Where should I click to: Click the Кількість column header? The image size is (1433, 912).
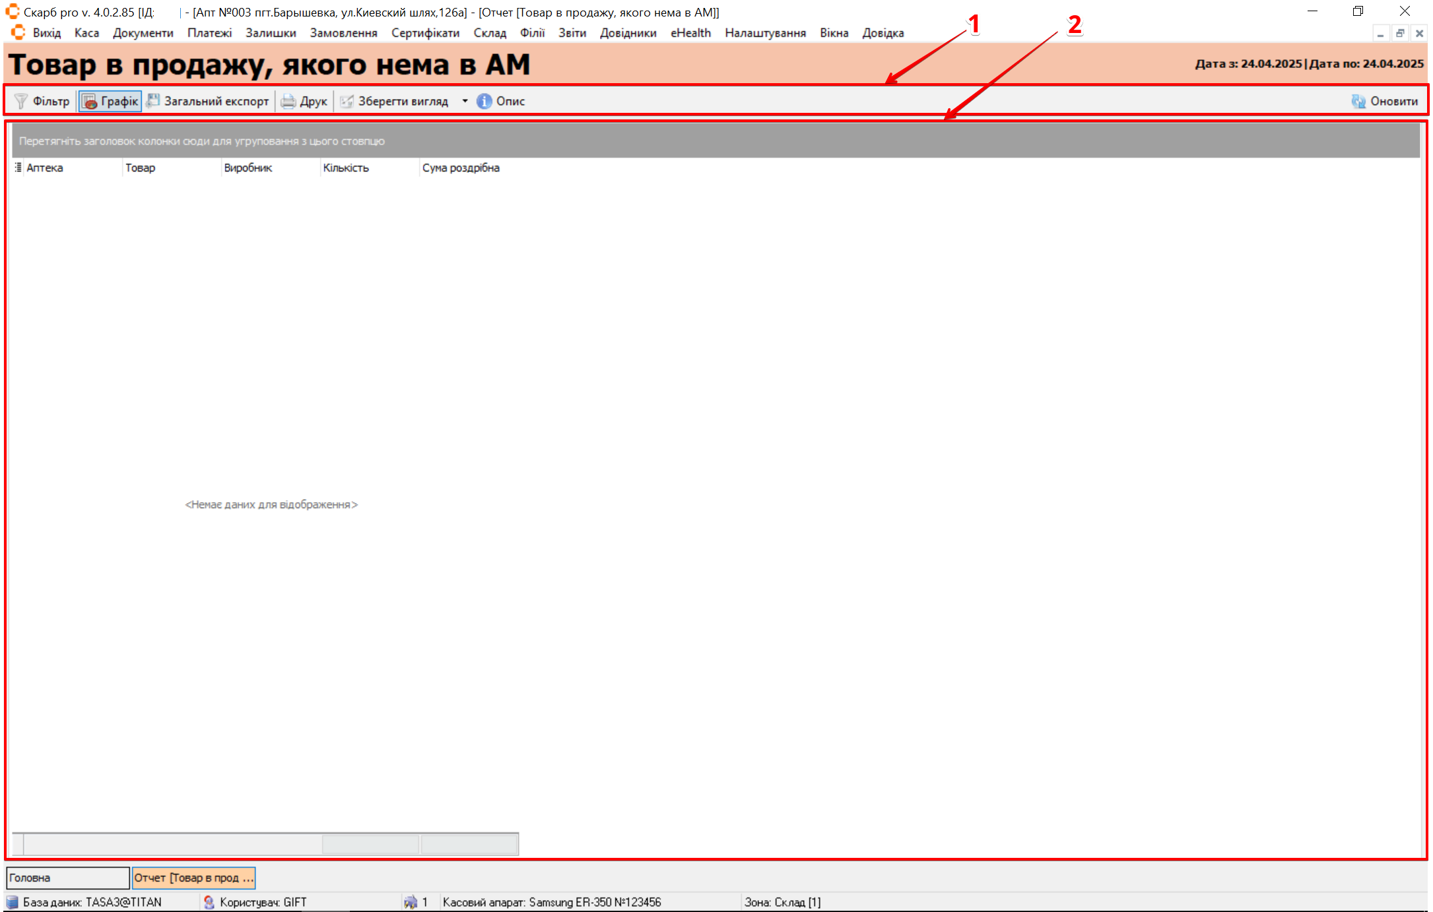(x=346, y=168)
